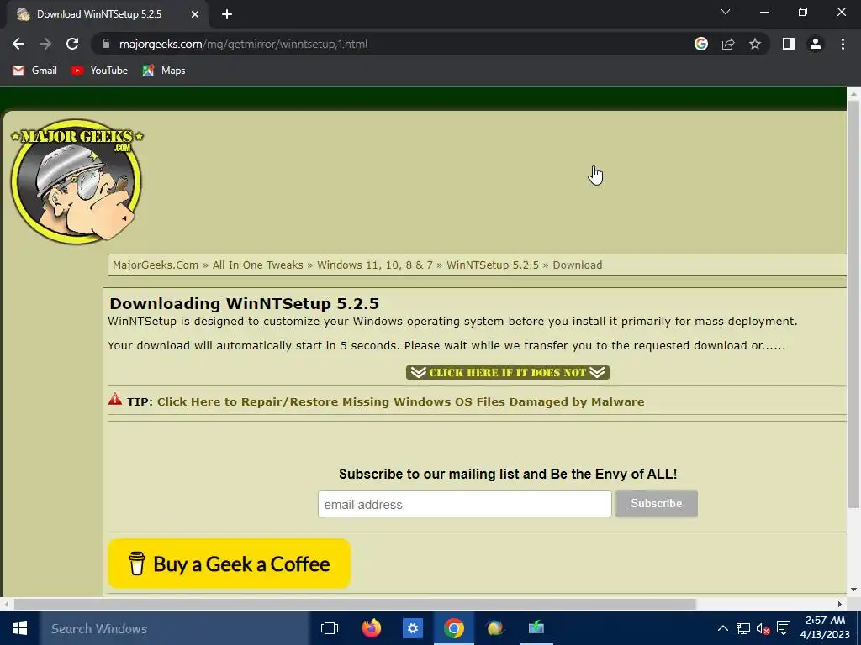Open the Windows Start menu
The height and width of the screenshot is (645, 861).
pyautogui.click(x=20, y=628)
